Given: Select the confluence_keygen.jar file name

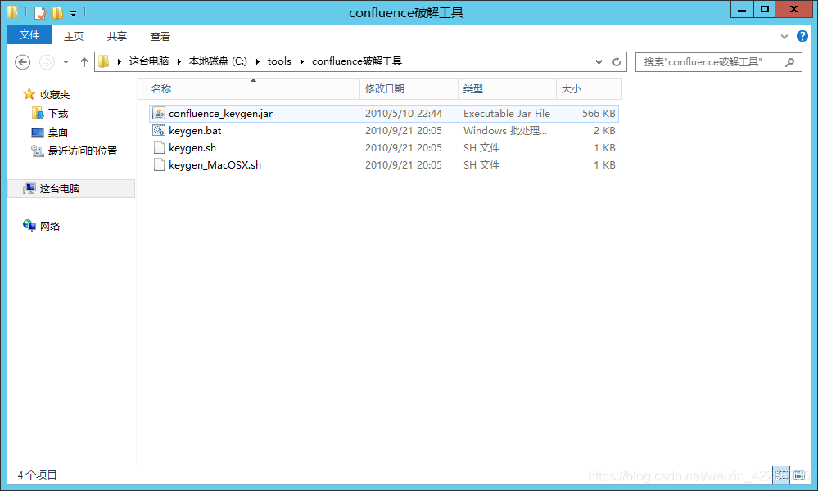Looking at the screenshot, I should pos(221,113).
